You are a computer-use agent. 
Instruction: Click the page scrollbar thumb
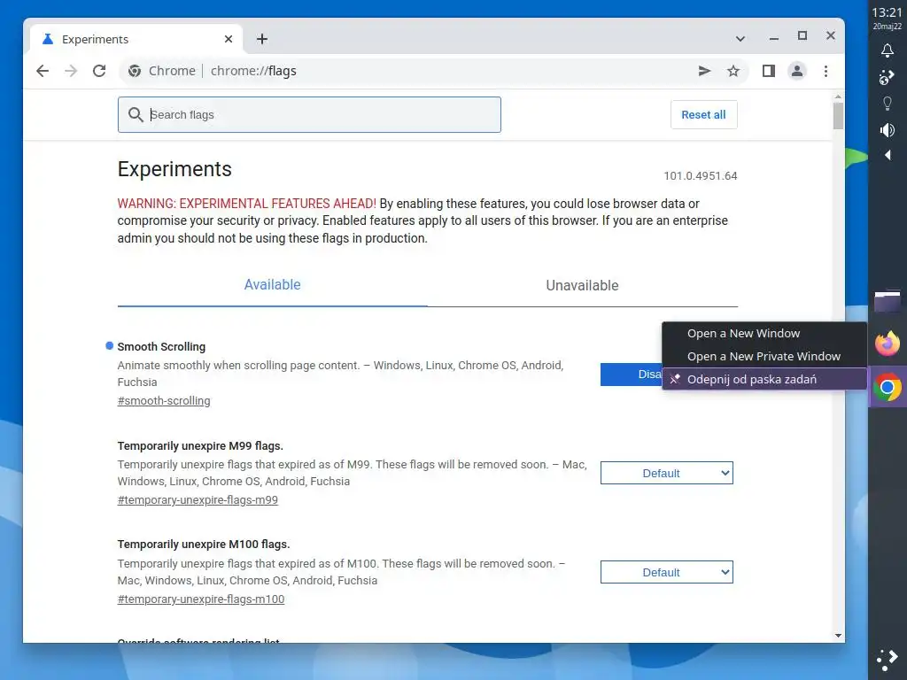(838, 115)
